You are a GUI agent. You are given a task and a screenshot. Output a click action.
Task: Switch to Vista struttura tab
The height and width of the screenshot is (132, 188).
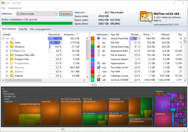point(9,29)
